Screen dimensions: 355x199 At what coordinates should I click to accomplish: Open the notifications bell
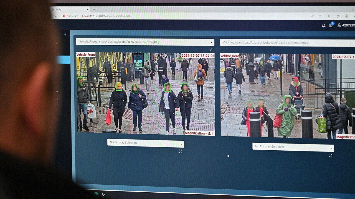click(324, 25)
